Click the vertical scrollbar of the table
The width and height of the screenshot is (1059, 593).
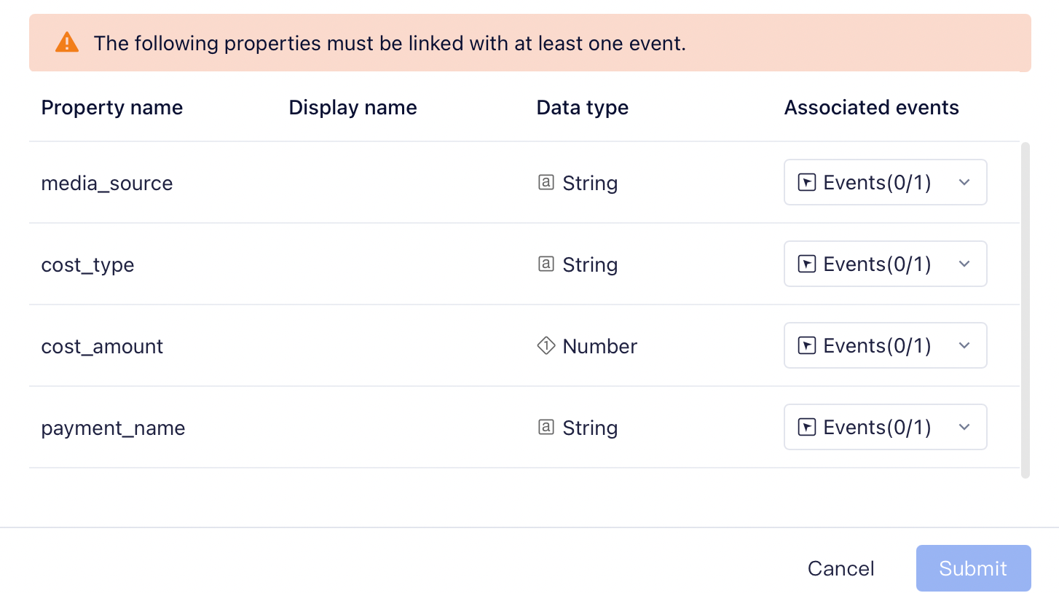(x=1025, y=310)
